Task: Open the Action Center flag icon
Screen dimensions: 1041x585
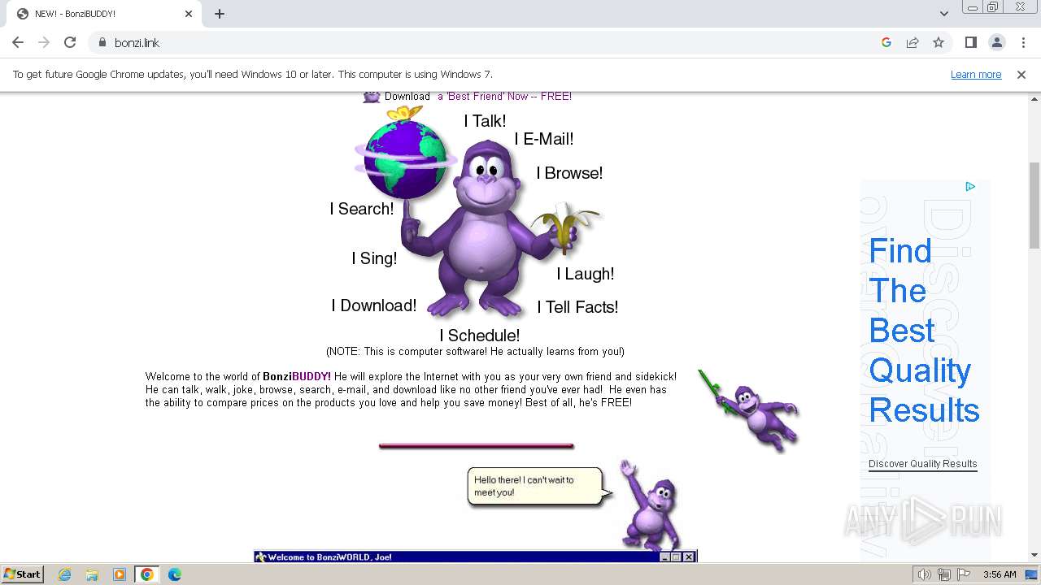Action: (x=964, y=574)
